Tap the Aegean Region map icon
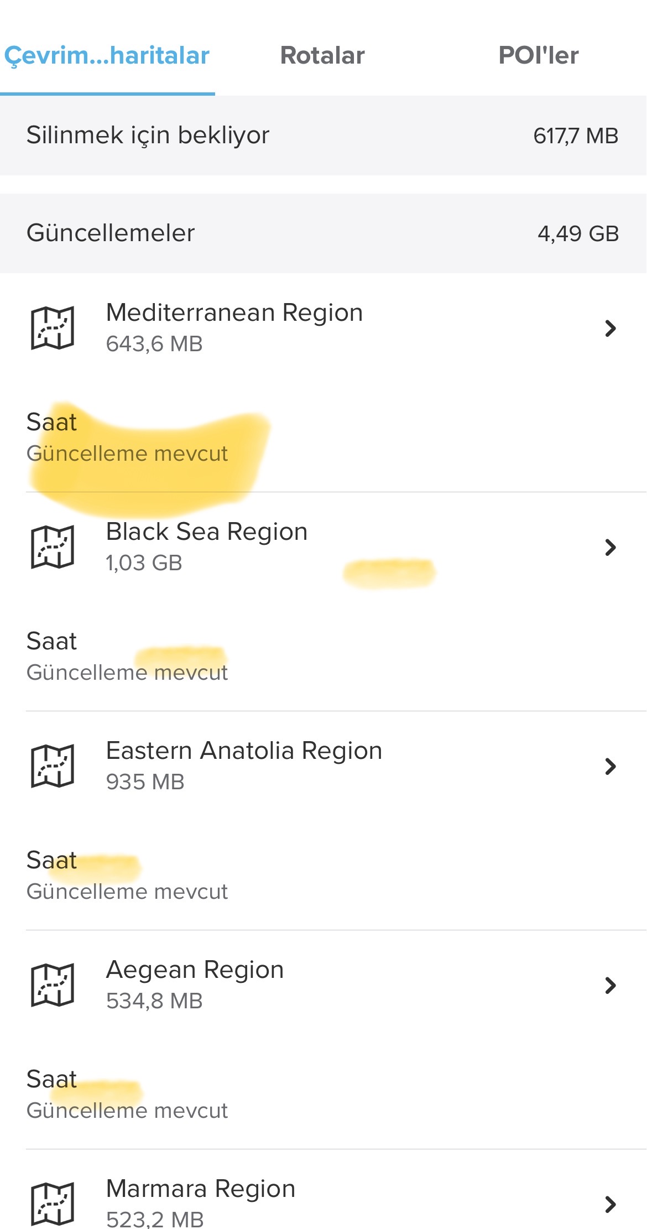Image resolution: width=647 pixels, height=1229 pixels. (x=53, y=985)
